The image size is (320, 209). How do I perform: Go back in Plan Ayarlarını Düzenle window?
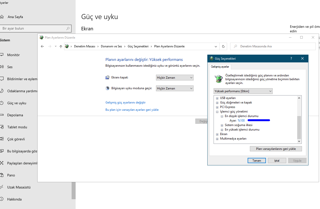[x=42, y=46]
